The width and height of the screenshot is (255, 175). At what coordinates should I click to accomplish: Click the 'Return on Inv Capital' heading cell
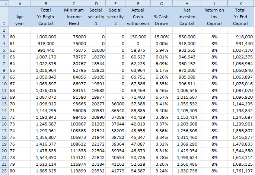point(214,16)
